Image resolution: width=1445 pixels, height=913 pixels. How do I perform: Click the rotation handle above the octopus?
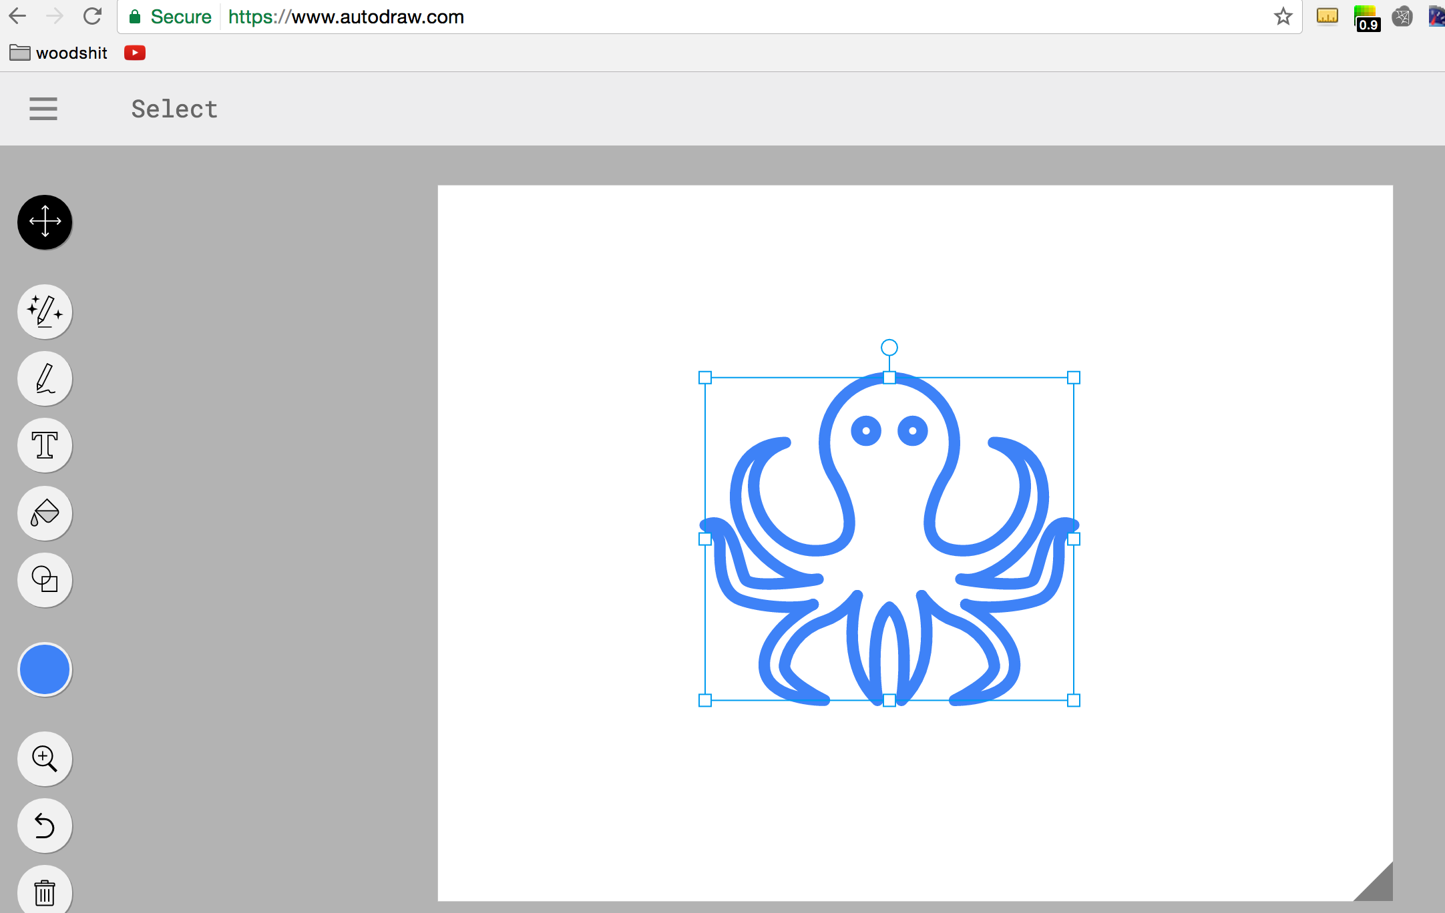tap(889, 346)
